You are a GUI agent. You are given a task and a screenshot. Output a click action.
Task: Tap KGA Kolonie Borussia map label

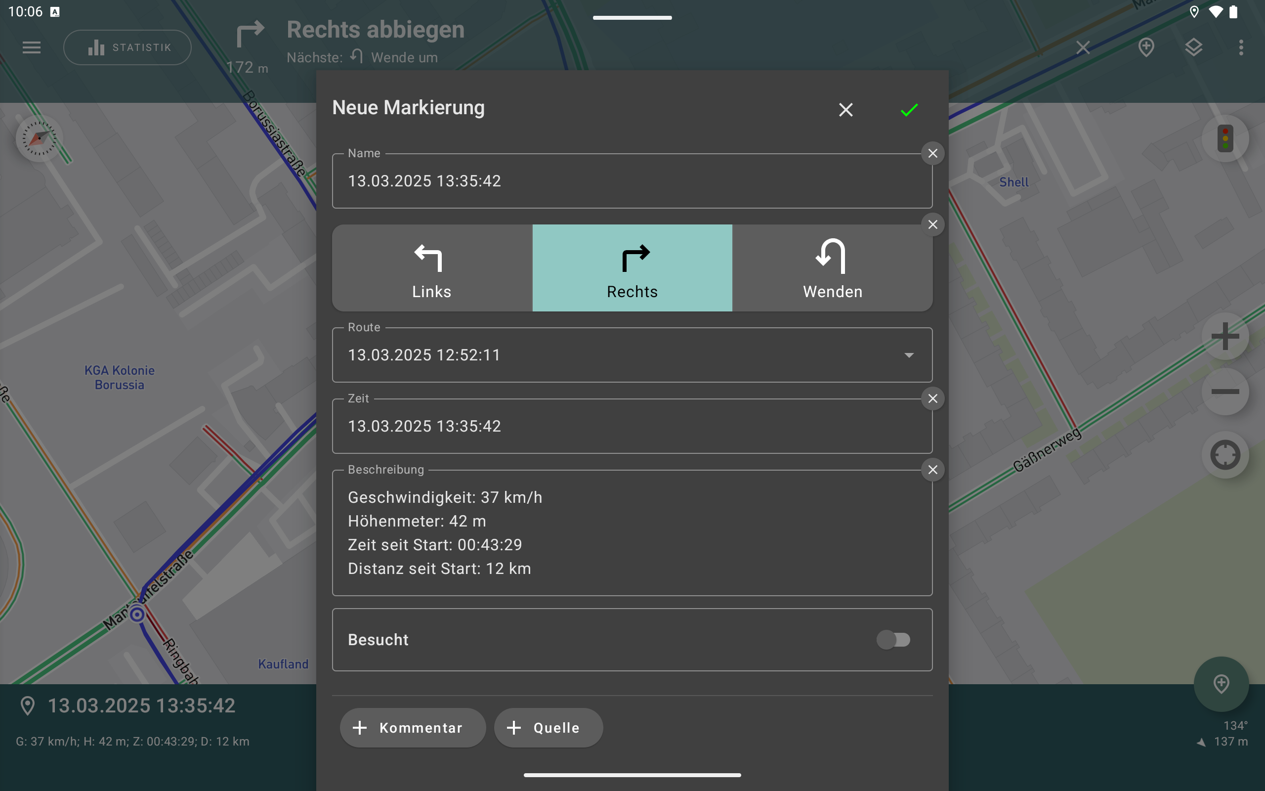pos(119,378)
